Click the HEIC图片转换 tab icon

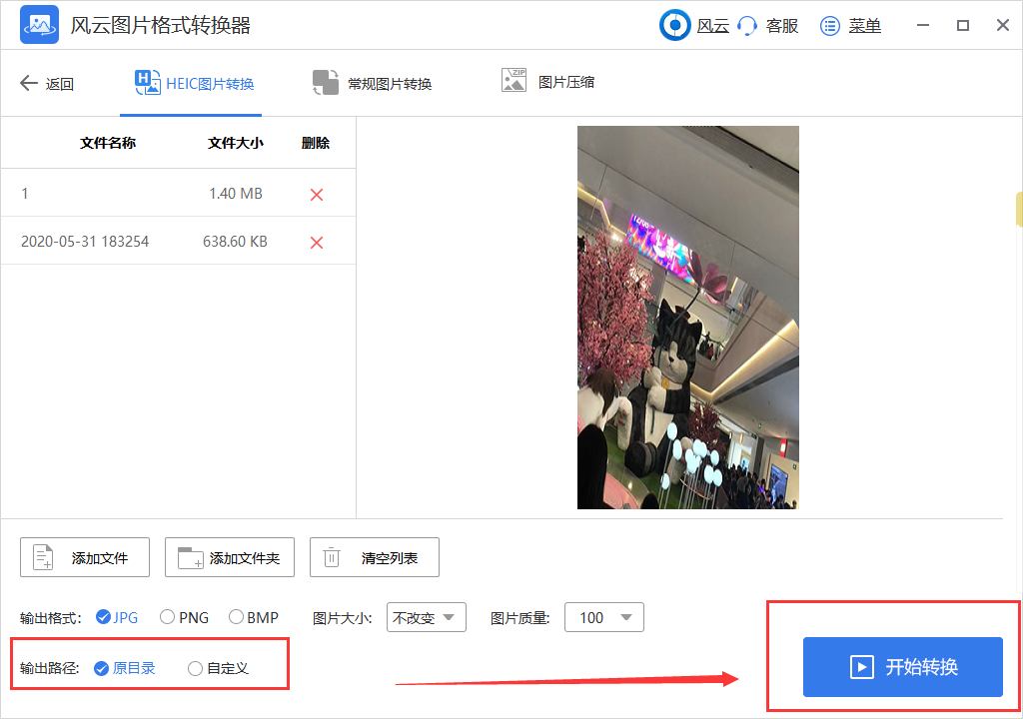(148, 82)
